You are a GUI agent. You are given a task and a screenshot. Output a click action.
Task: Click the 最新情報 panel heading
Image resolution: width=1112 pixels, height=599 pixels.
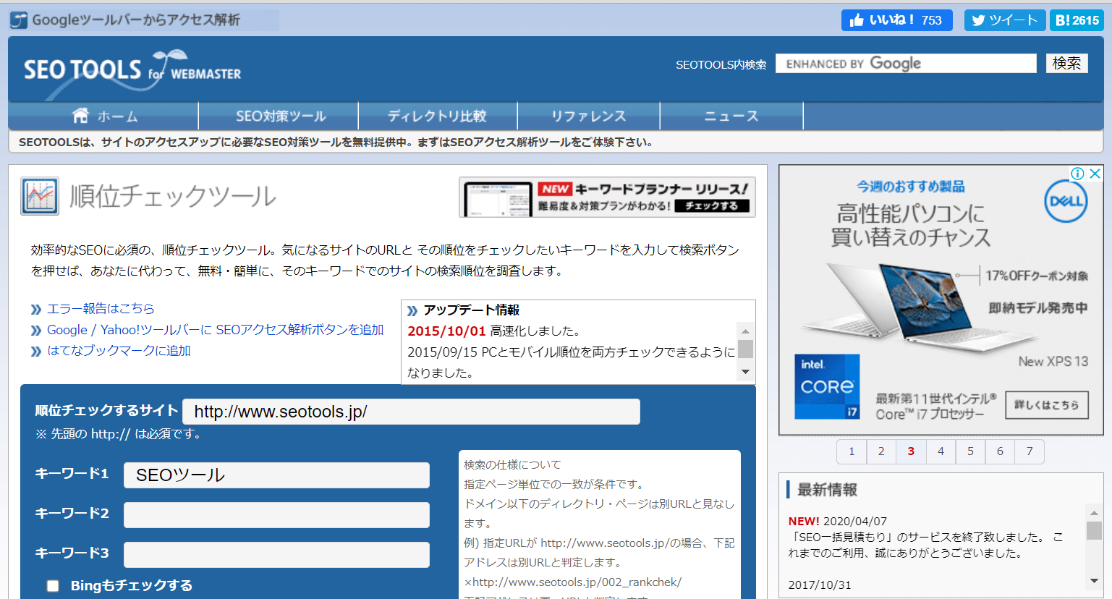tap(827, 490)
